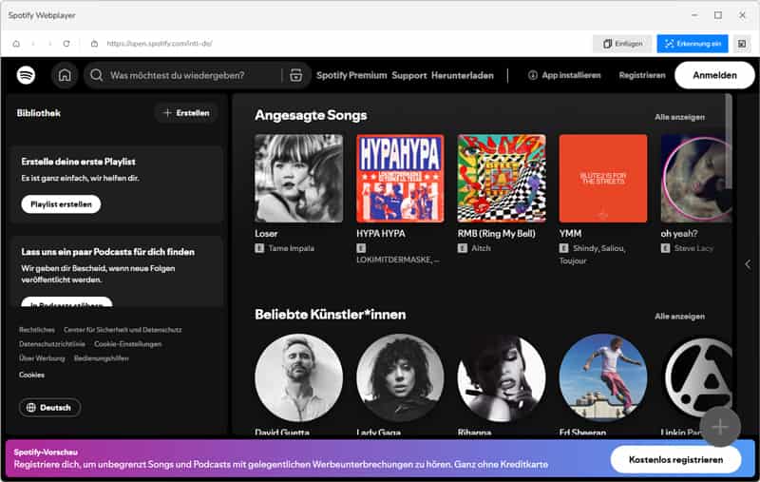
Task: Show all under Beliebte Künstler*innen
Action: click(x=679, y=317)
